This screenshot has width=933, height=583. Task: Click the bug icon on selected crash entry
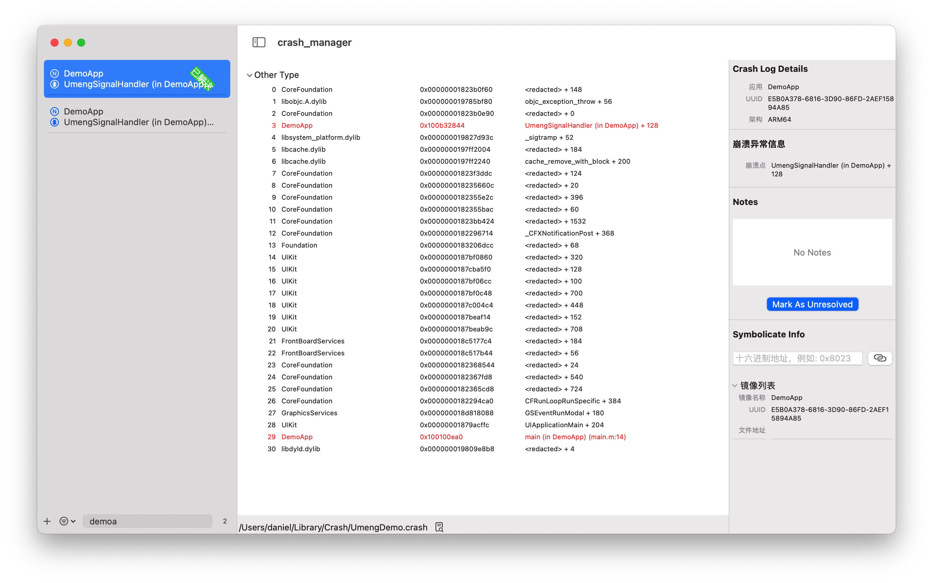pos(55,84)
